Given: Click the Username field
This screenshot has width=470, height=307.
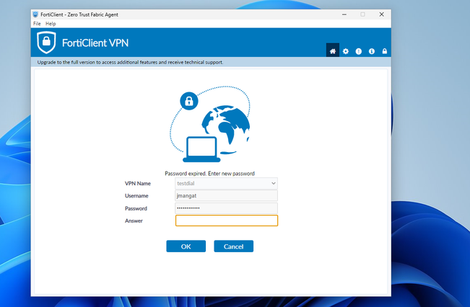Looking at the screenshot, I should (226, 196).
